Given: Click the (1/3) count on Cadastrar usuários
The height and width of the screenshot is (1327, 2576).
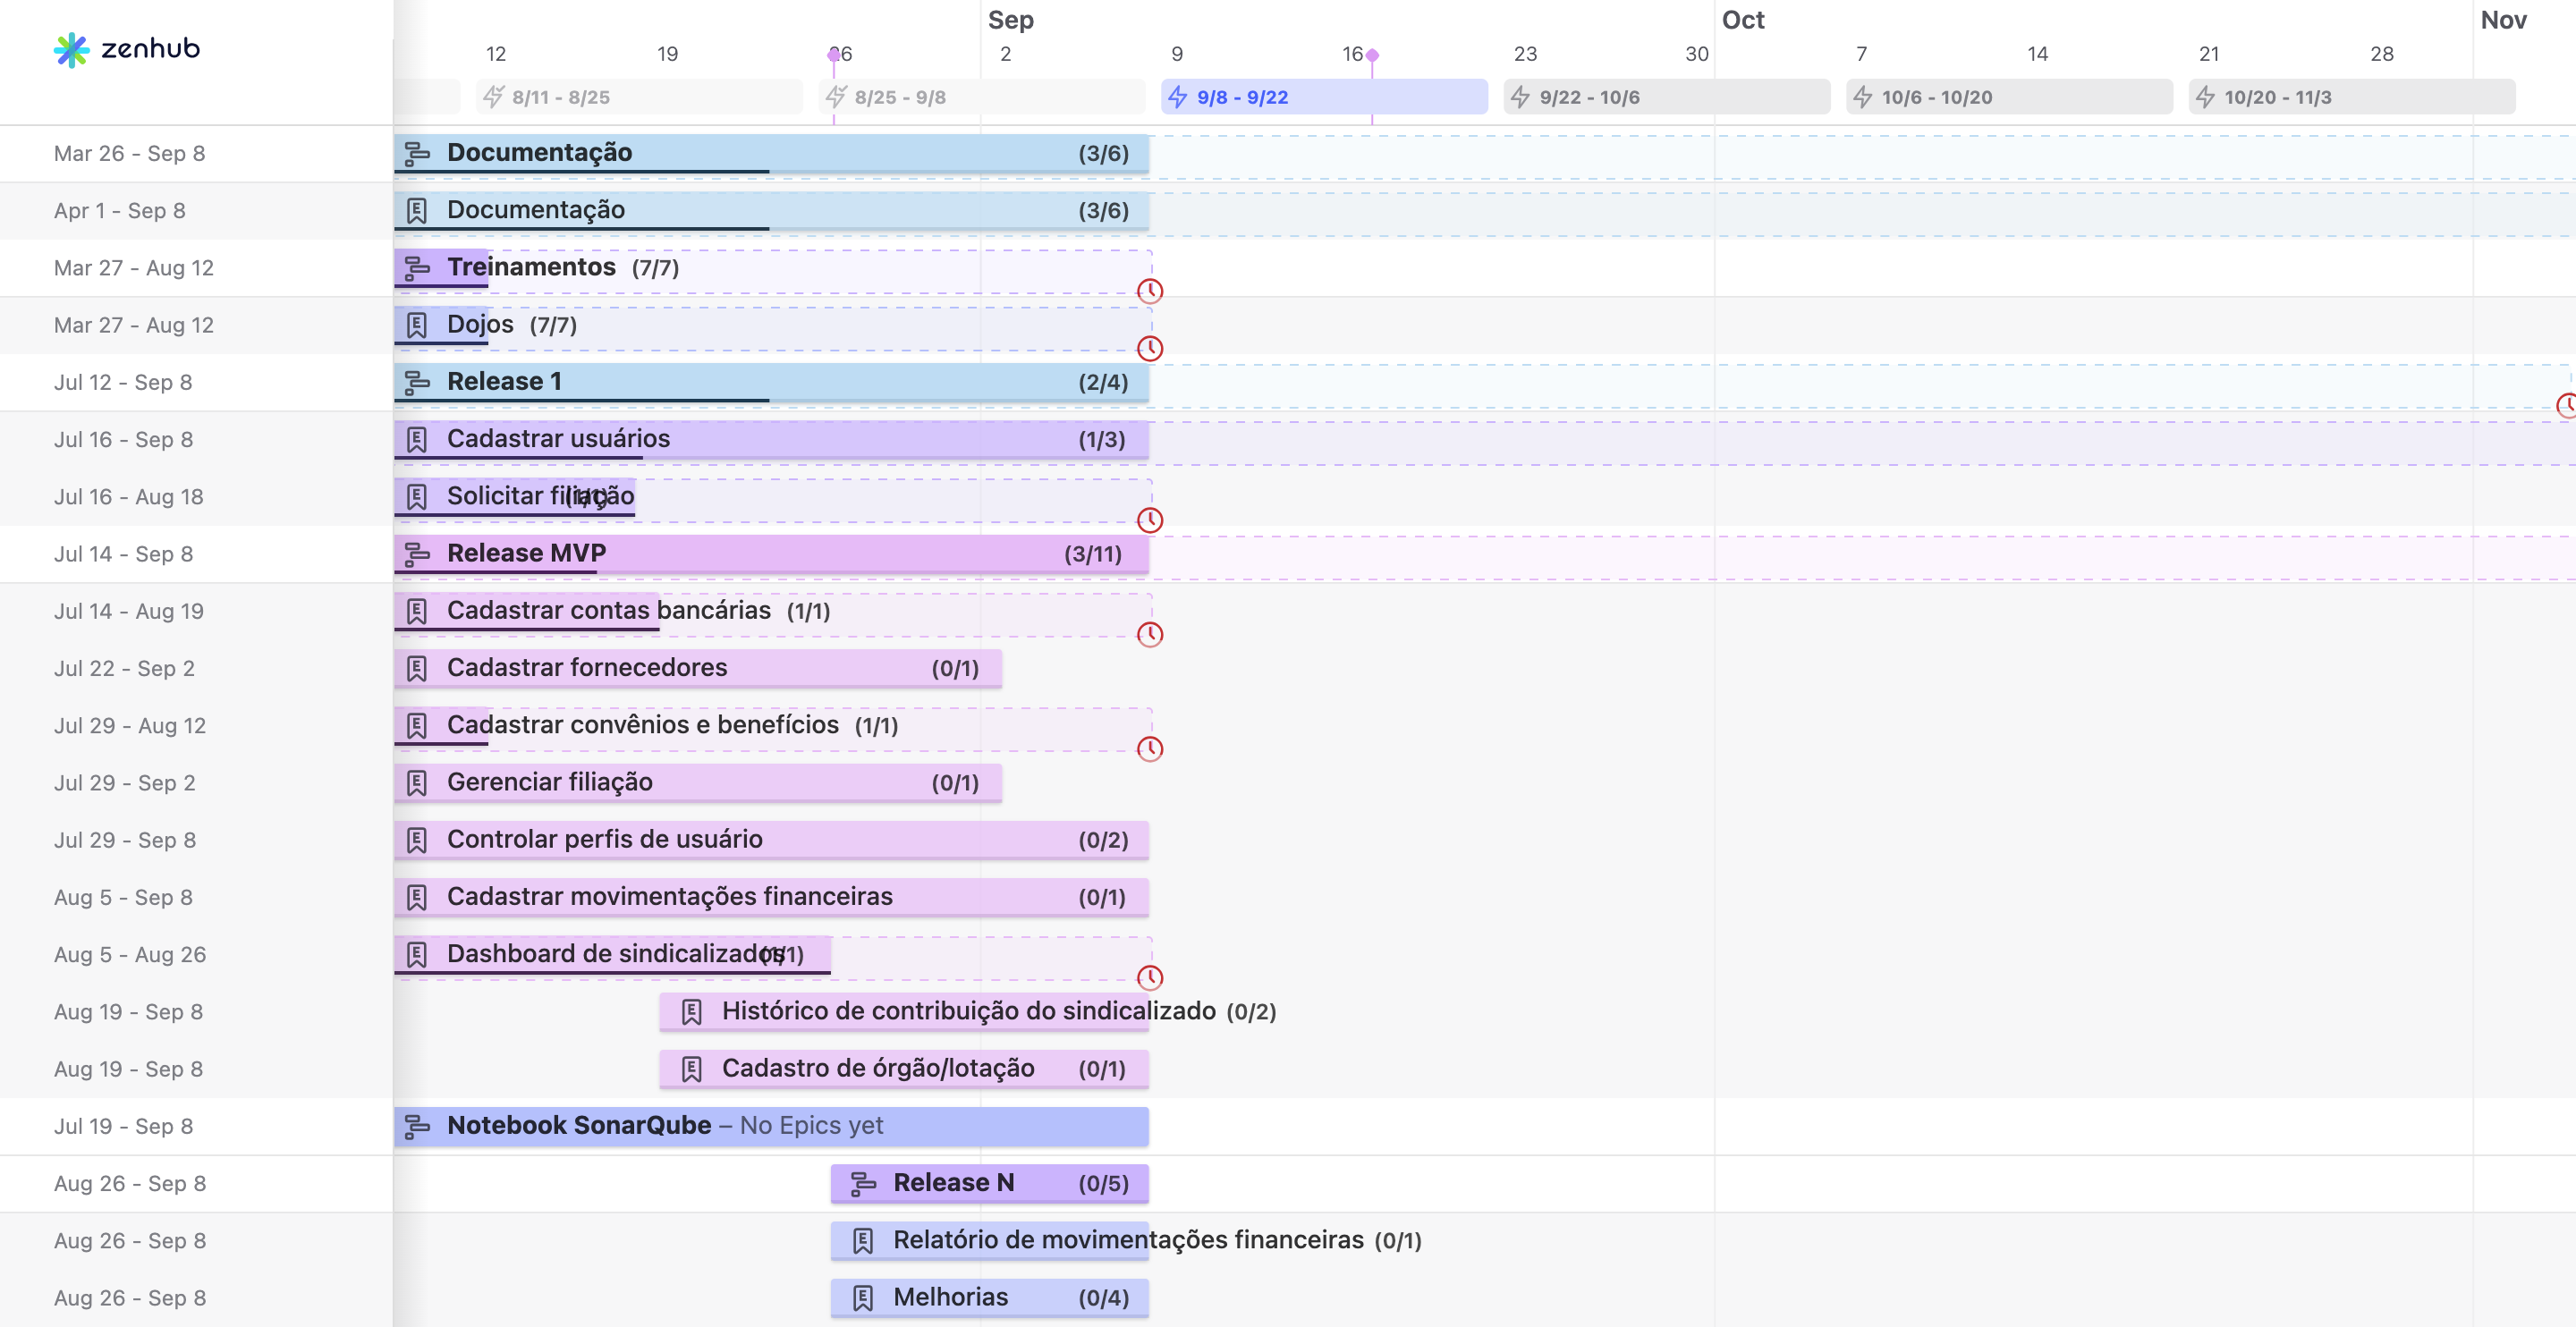Looking at the screenshot, I should tap(1102, 440).
